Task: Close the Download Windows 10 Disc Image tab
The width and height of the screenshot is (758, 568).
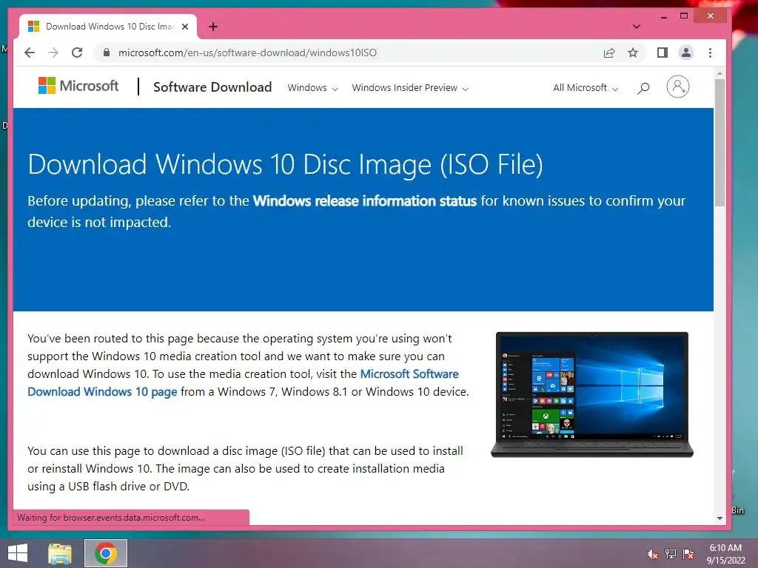Action: pos(185,27)
